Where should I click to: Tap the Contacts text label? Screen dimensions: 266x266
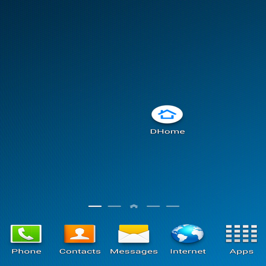80,251
